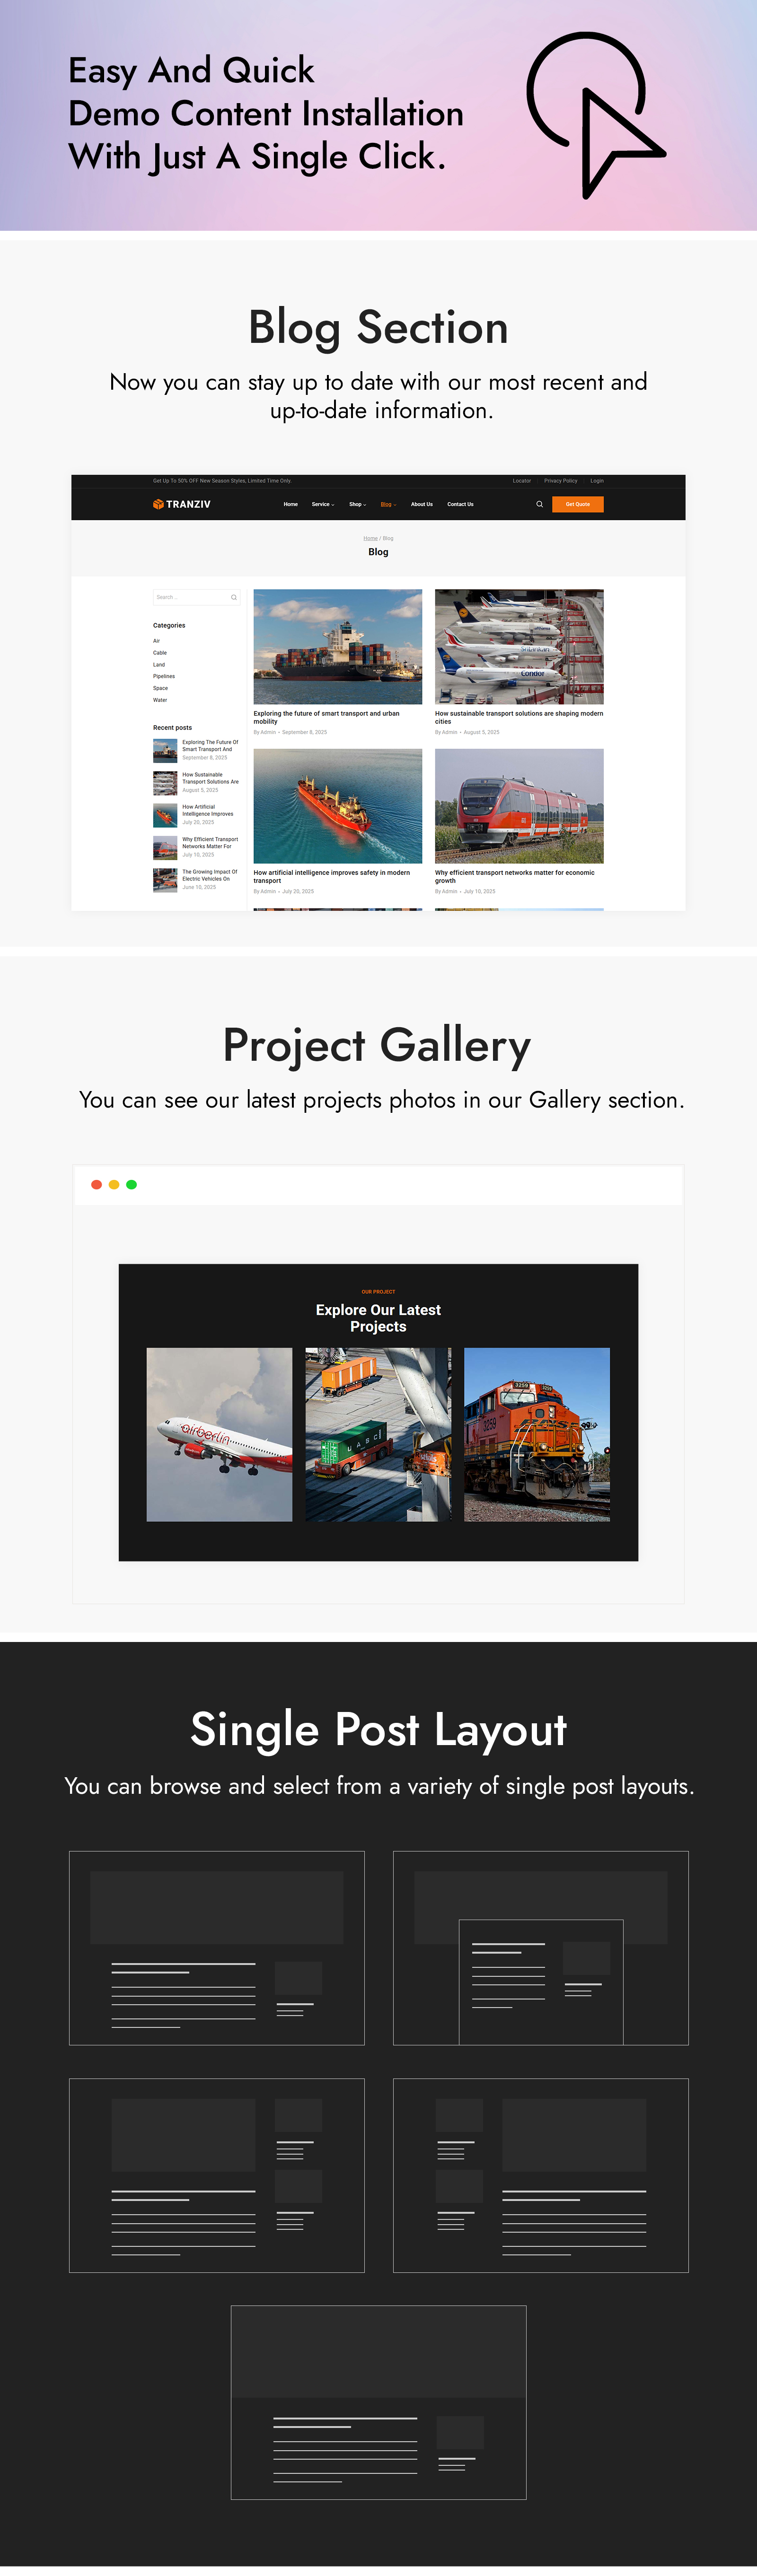Click the sidebar search field magnifier icon
Screen dimensions: 757x2576
point(234,597)
